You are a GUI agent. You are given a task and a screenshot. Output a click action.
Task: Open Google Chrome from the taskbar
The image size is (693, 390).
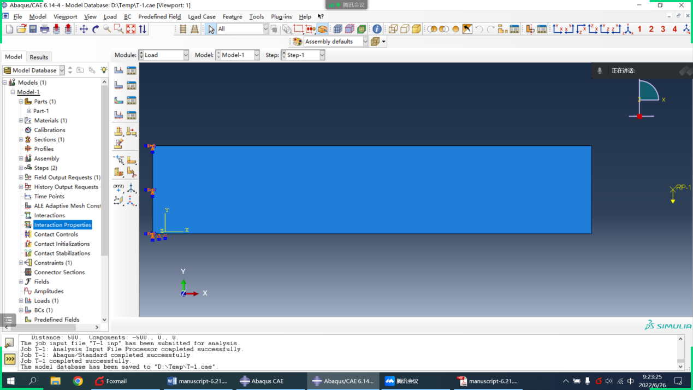(78, 381)
